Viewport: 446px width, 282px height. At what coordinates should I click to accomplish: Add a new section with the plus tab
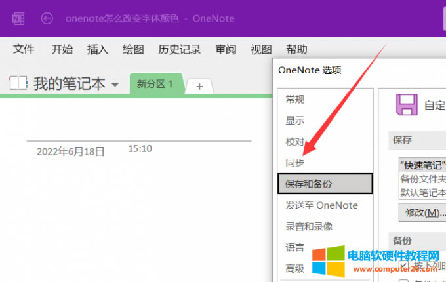click(199, 86)
